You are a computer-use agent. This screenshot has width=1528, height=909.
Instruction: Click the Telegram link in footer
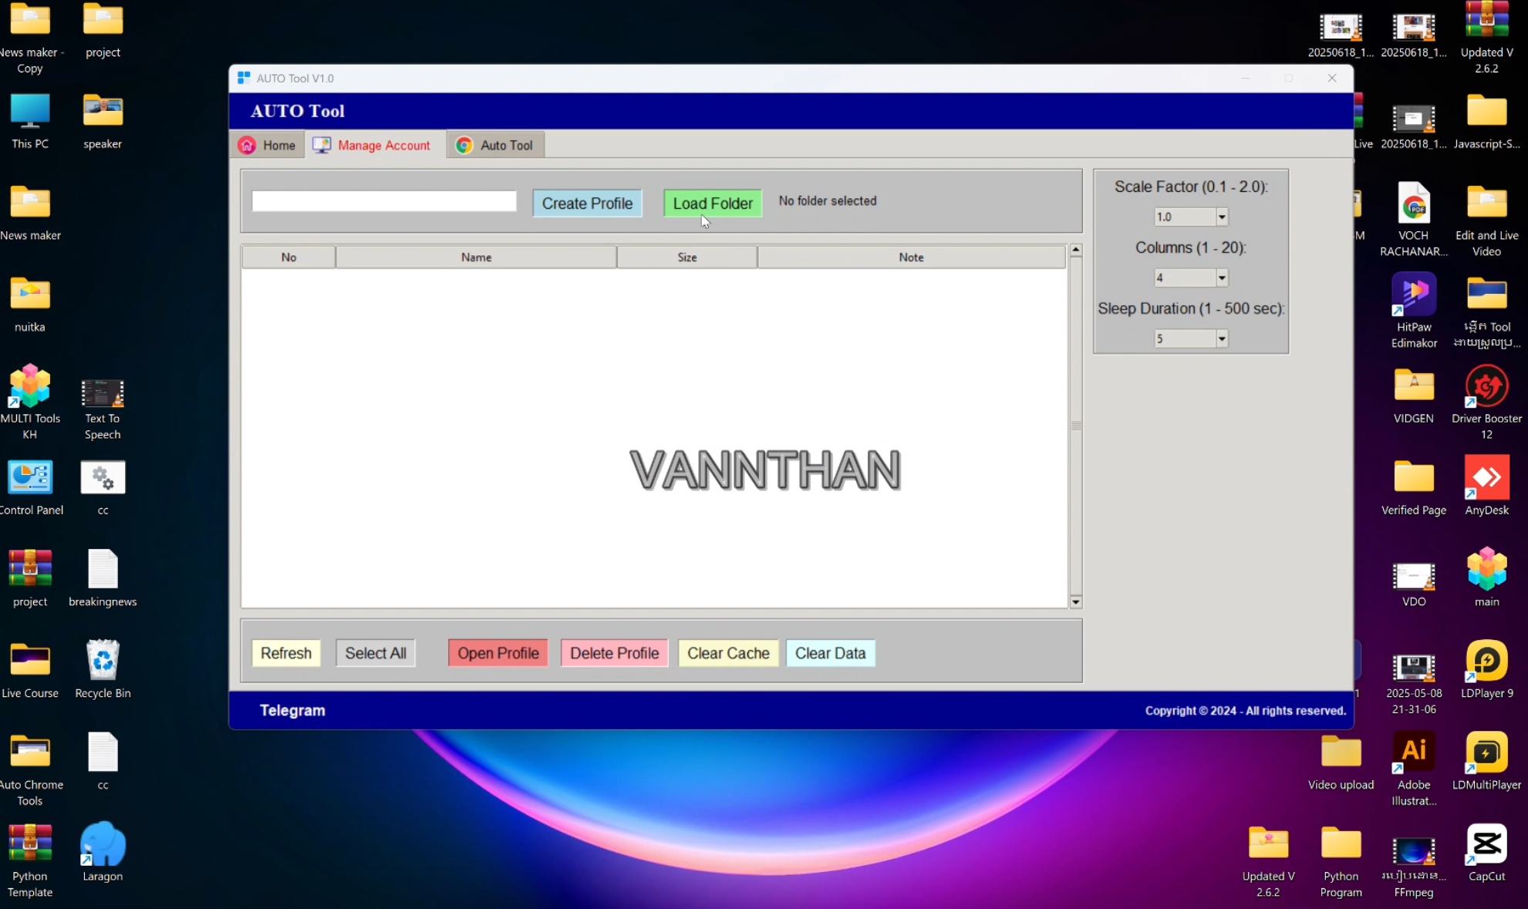tap(292, 711)
